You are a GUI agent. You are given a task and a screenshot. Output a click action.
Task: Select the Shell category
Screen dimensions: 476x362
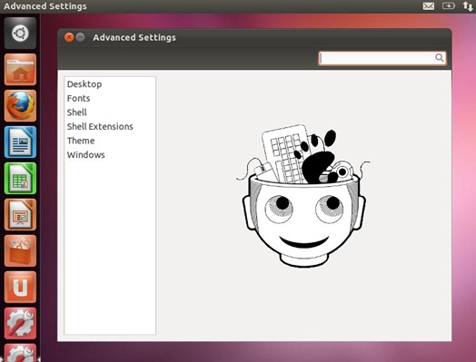point(77,113)
